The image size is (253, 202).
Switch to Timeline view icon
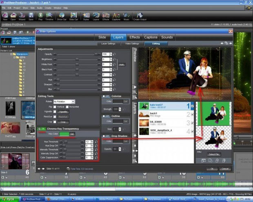tap(49, 16)
